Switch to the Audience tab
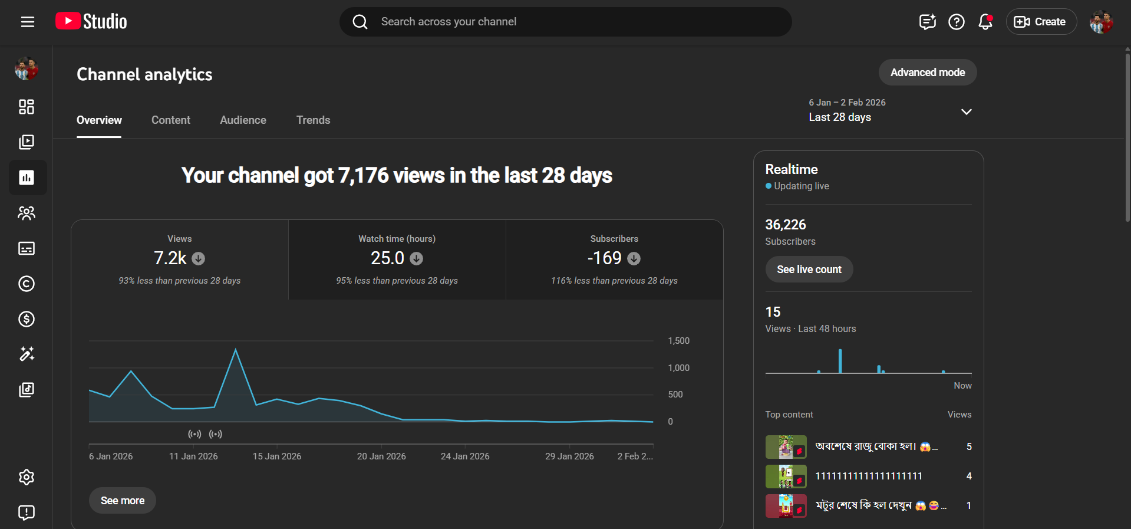Screen dimensions: 1131x529 pyautogui.click(x=243, y=120)
